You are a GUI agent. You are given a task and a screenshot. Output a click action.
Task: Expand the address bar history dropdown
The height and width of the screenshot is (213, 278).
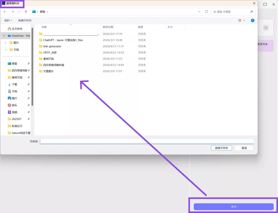(199, 12)
